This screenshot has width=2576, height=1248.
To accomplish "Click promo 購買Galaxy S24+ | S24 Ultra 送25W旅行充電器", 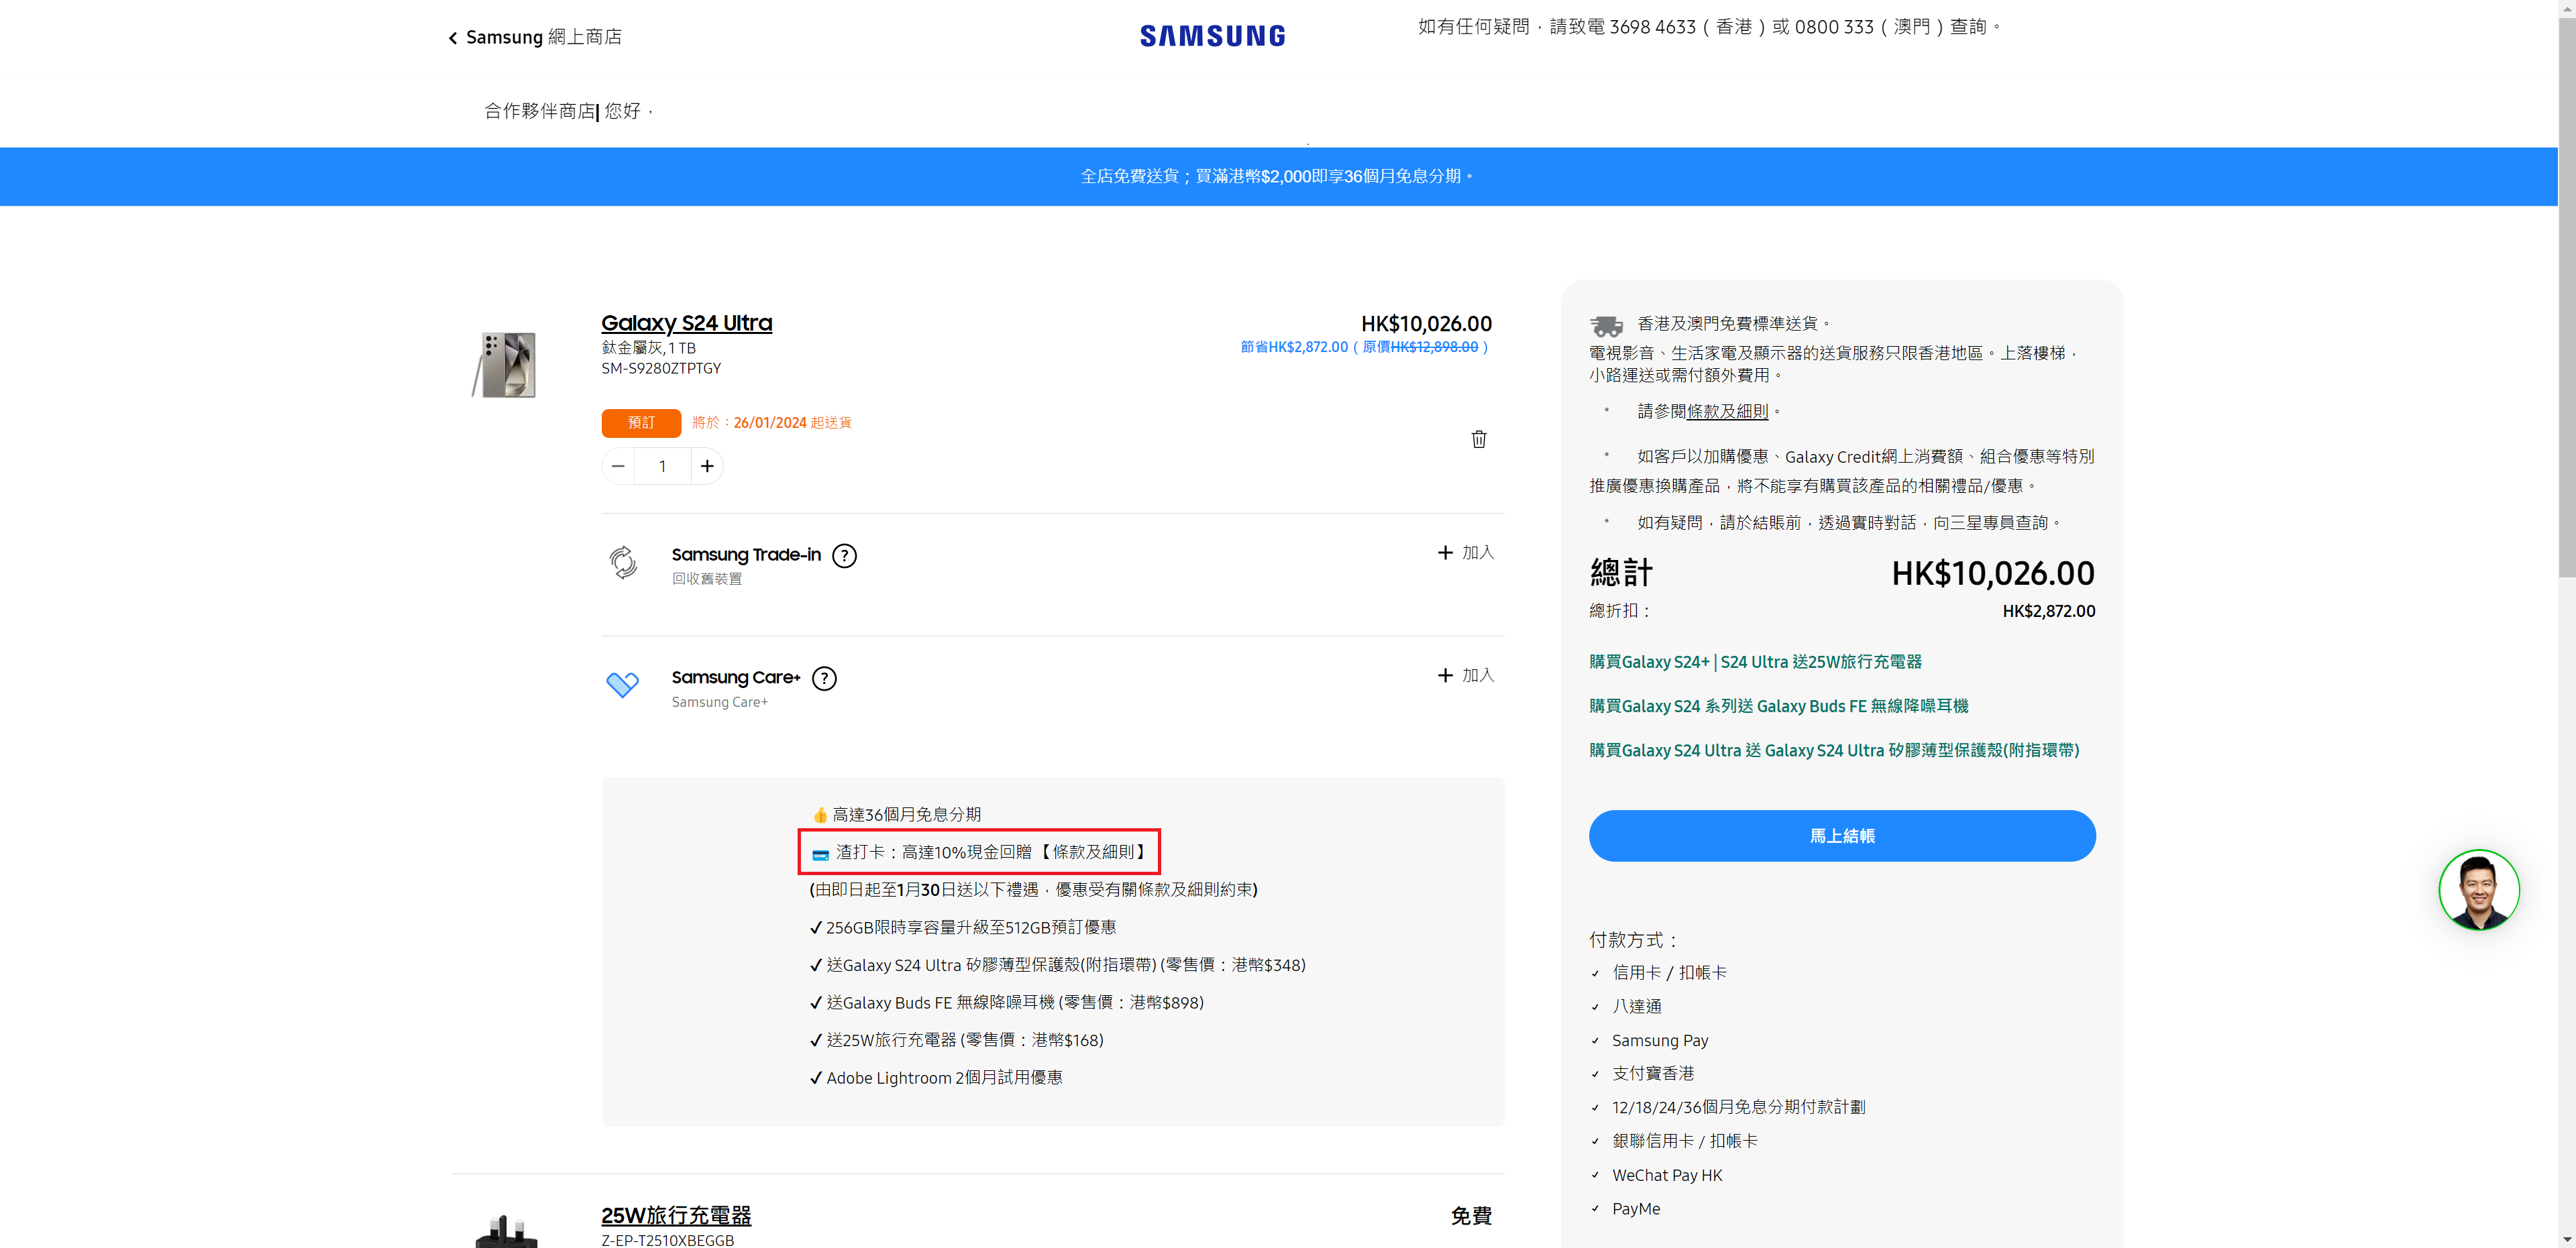I will click(1755, 662).
